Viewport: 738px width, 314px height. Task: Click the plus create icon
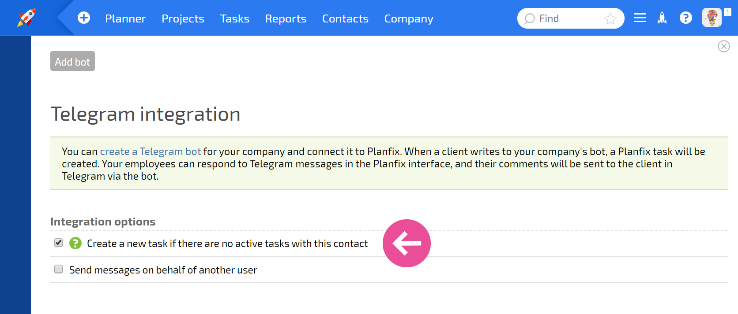pos(84,18)
